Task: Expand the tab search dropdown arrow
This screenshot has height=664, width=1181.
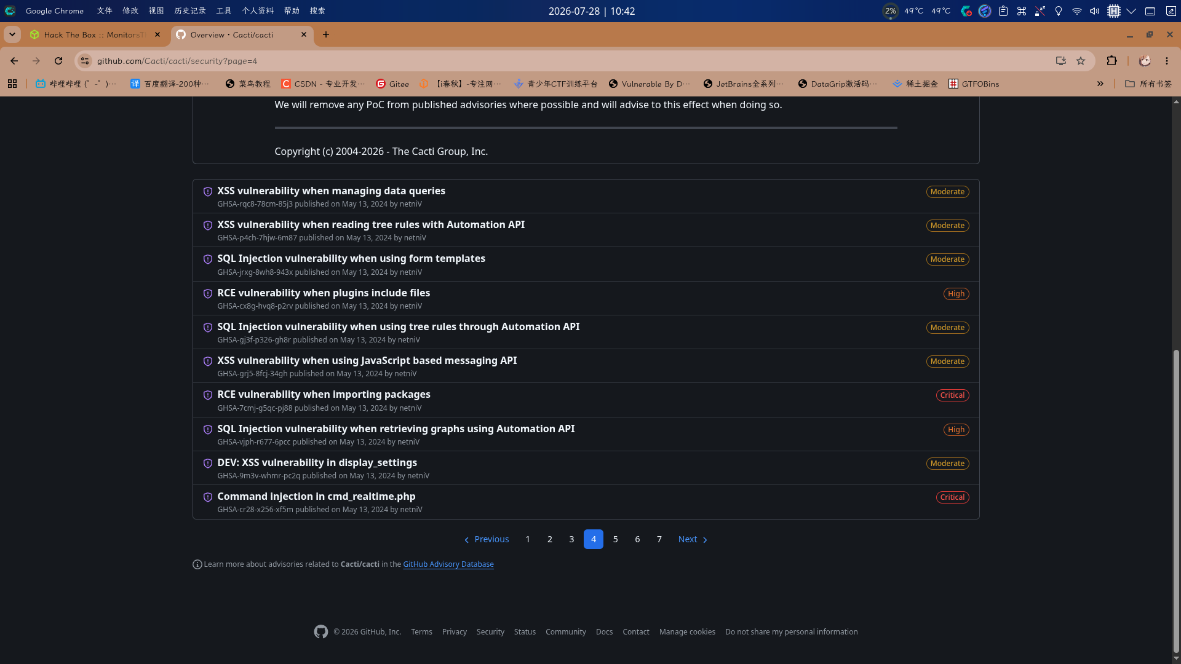Action: (12, 34)
